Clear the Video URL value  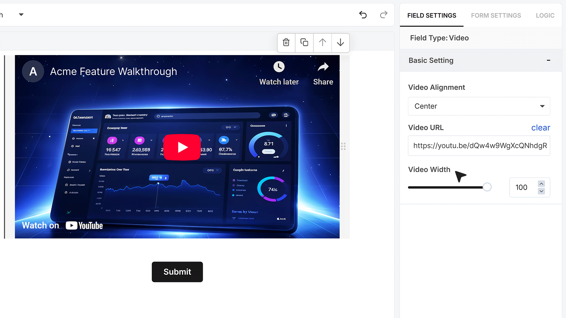click(541, 127)
